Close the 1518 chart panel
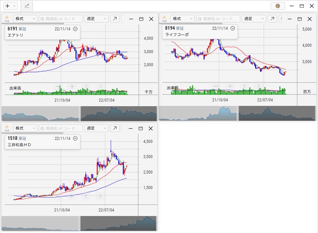This screenshot has height=233, width=318. [150, 129]
